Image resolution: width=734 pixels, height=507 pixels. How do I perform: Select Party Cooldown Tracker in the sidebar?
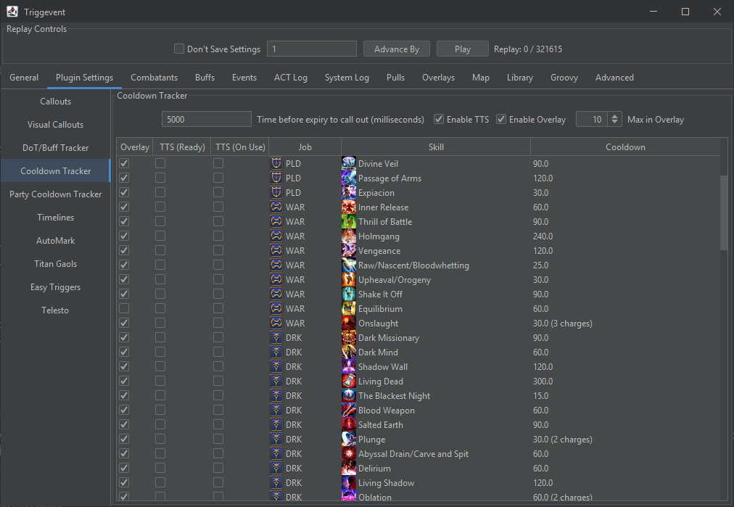tap(55, 194)
